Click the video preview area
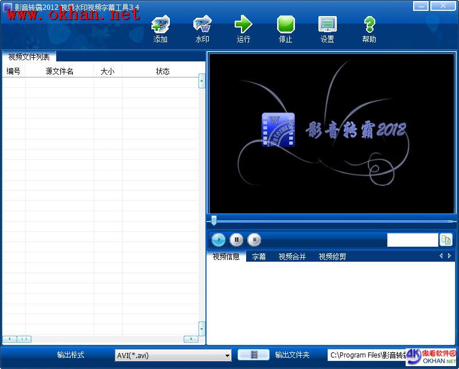This screenshot has height=369, width=459. 332,134
